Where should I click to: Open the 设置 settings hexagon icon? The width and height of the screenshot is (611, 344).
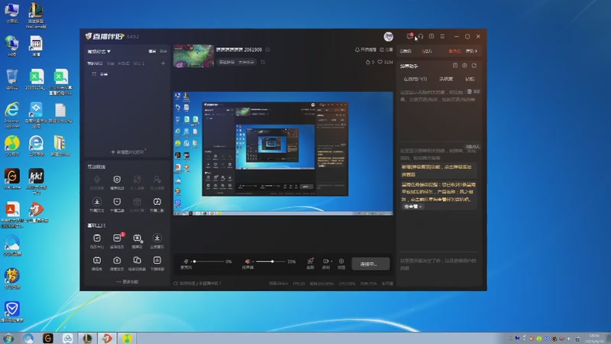(341, 263)
